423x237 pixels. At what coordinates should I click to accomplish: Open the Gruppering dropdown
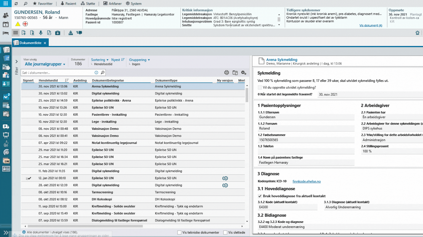(x=139, y=60)
